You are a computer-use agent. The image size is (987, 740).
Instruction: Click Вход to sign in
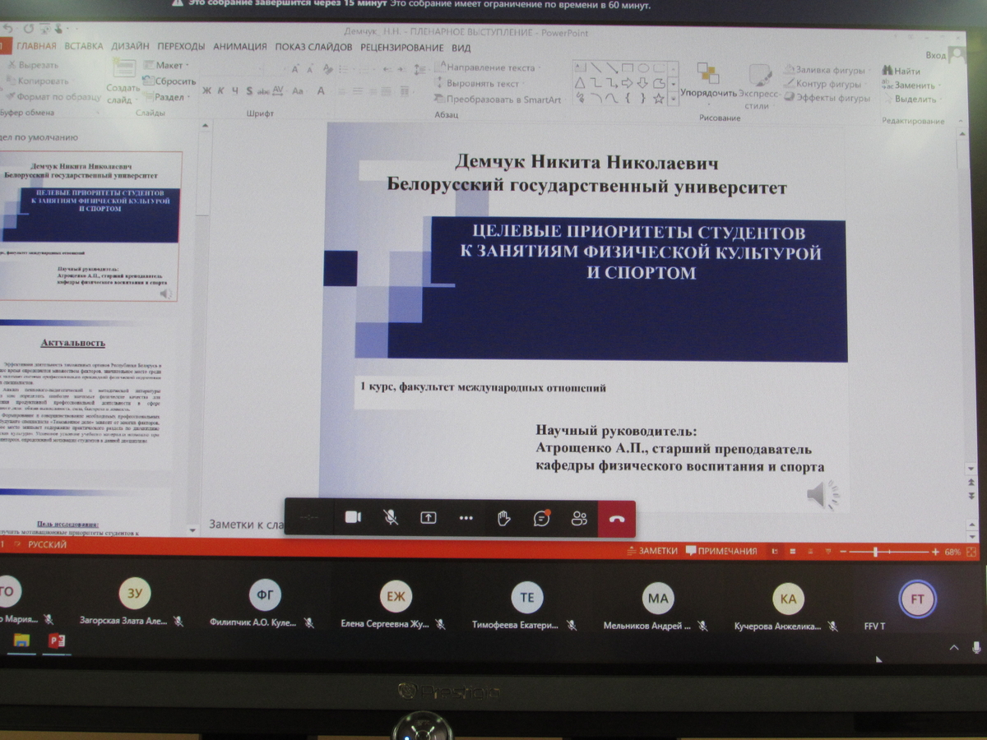936,56
